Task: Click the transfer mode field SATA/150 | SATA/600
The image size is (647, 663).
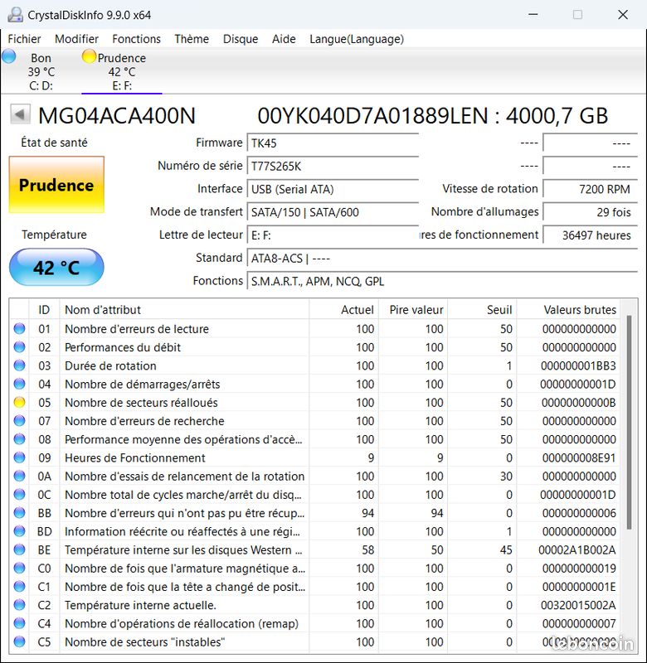Action: pyautogui.click(x=333, y=212)
